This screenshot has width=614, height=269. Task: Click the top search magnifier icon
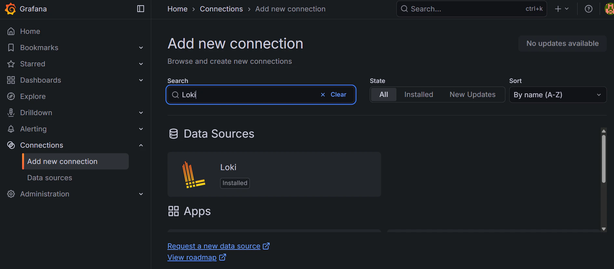[404, 9]
